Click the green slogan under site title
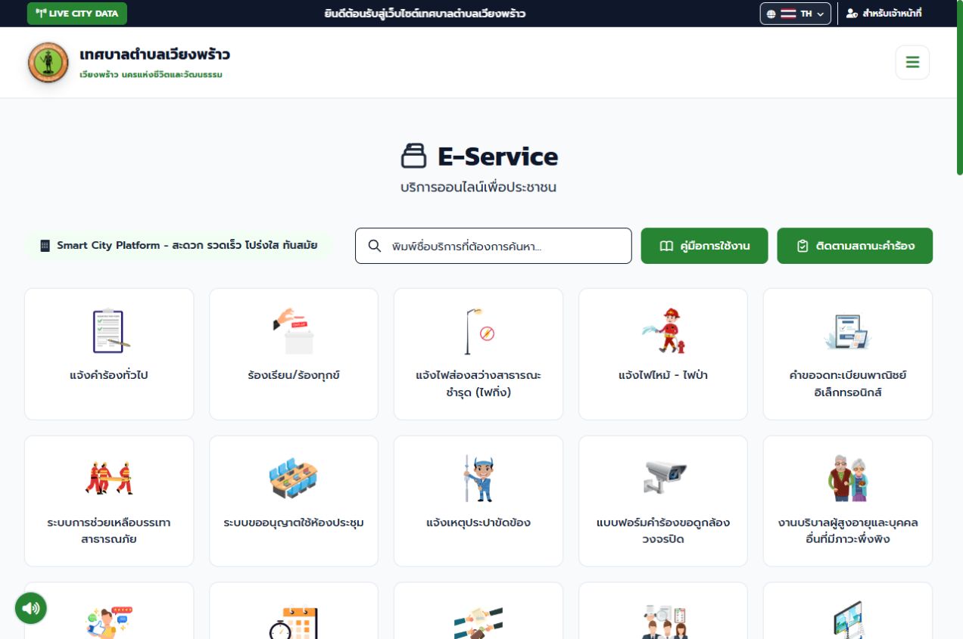 tap(151, 74)
